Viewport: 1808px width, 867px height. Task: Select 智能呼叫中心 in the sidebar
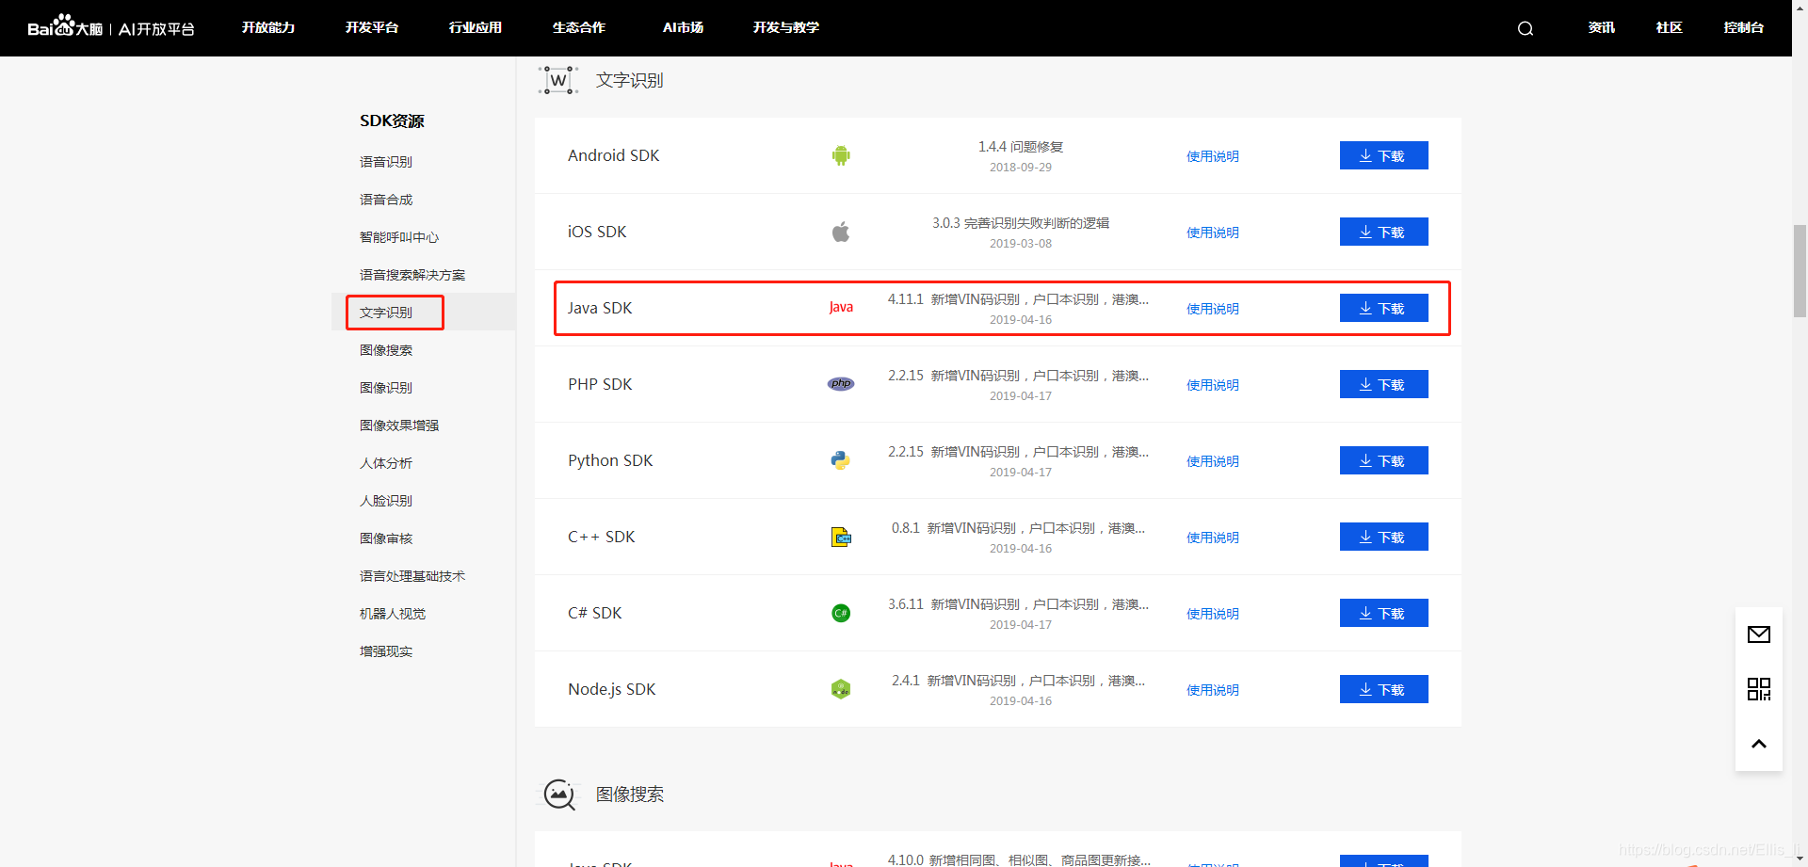399,237
